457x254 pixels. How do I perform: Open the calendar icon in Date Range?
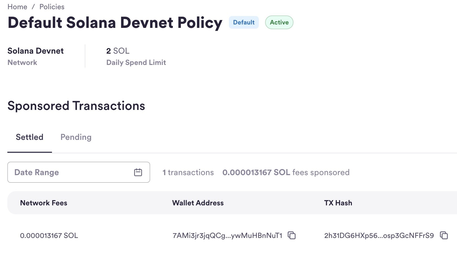click(x=138, y=172)
